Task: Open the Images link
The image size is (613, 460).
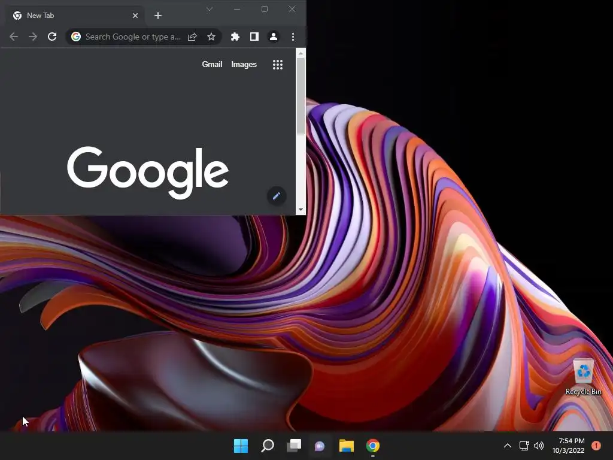Action: tap(244, 64)
